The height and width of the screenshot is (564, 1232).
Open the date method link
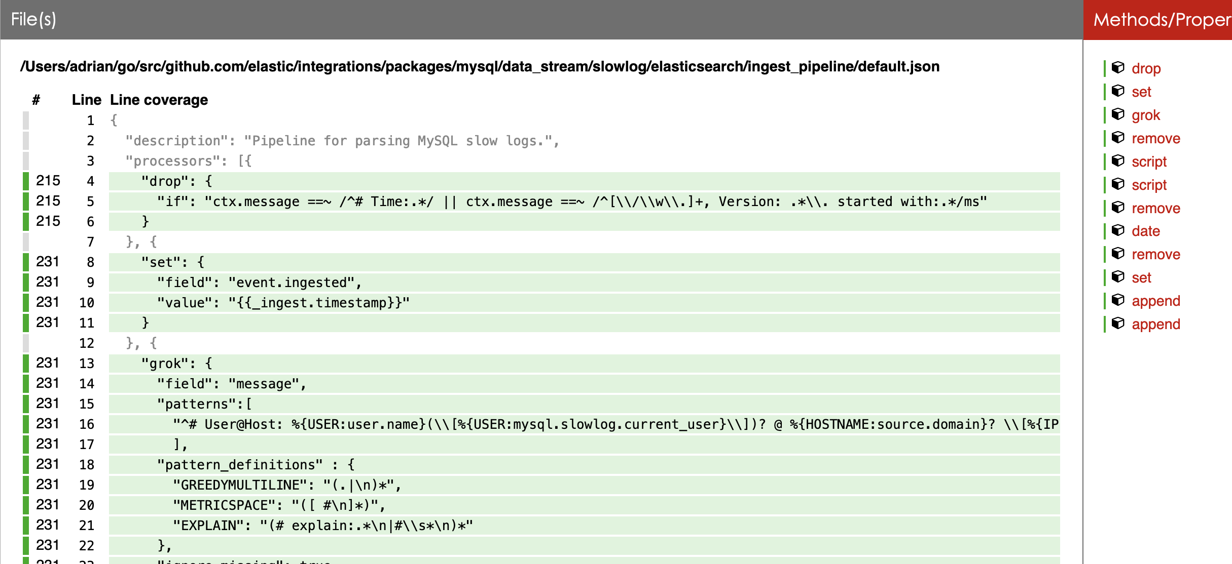(x=1145, y=231)
